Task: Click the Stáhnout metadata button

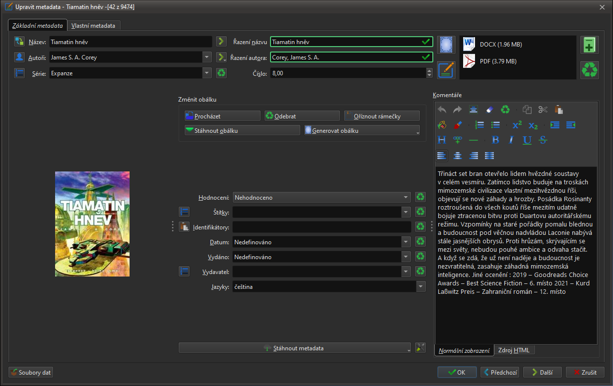Action: pos(295,348)
